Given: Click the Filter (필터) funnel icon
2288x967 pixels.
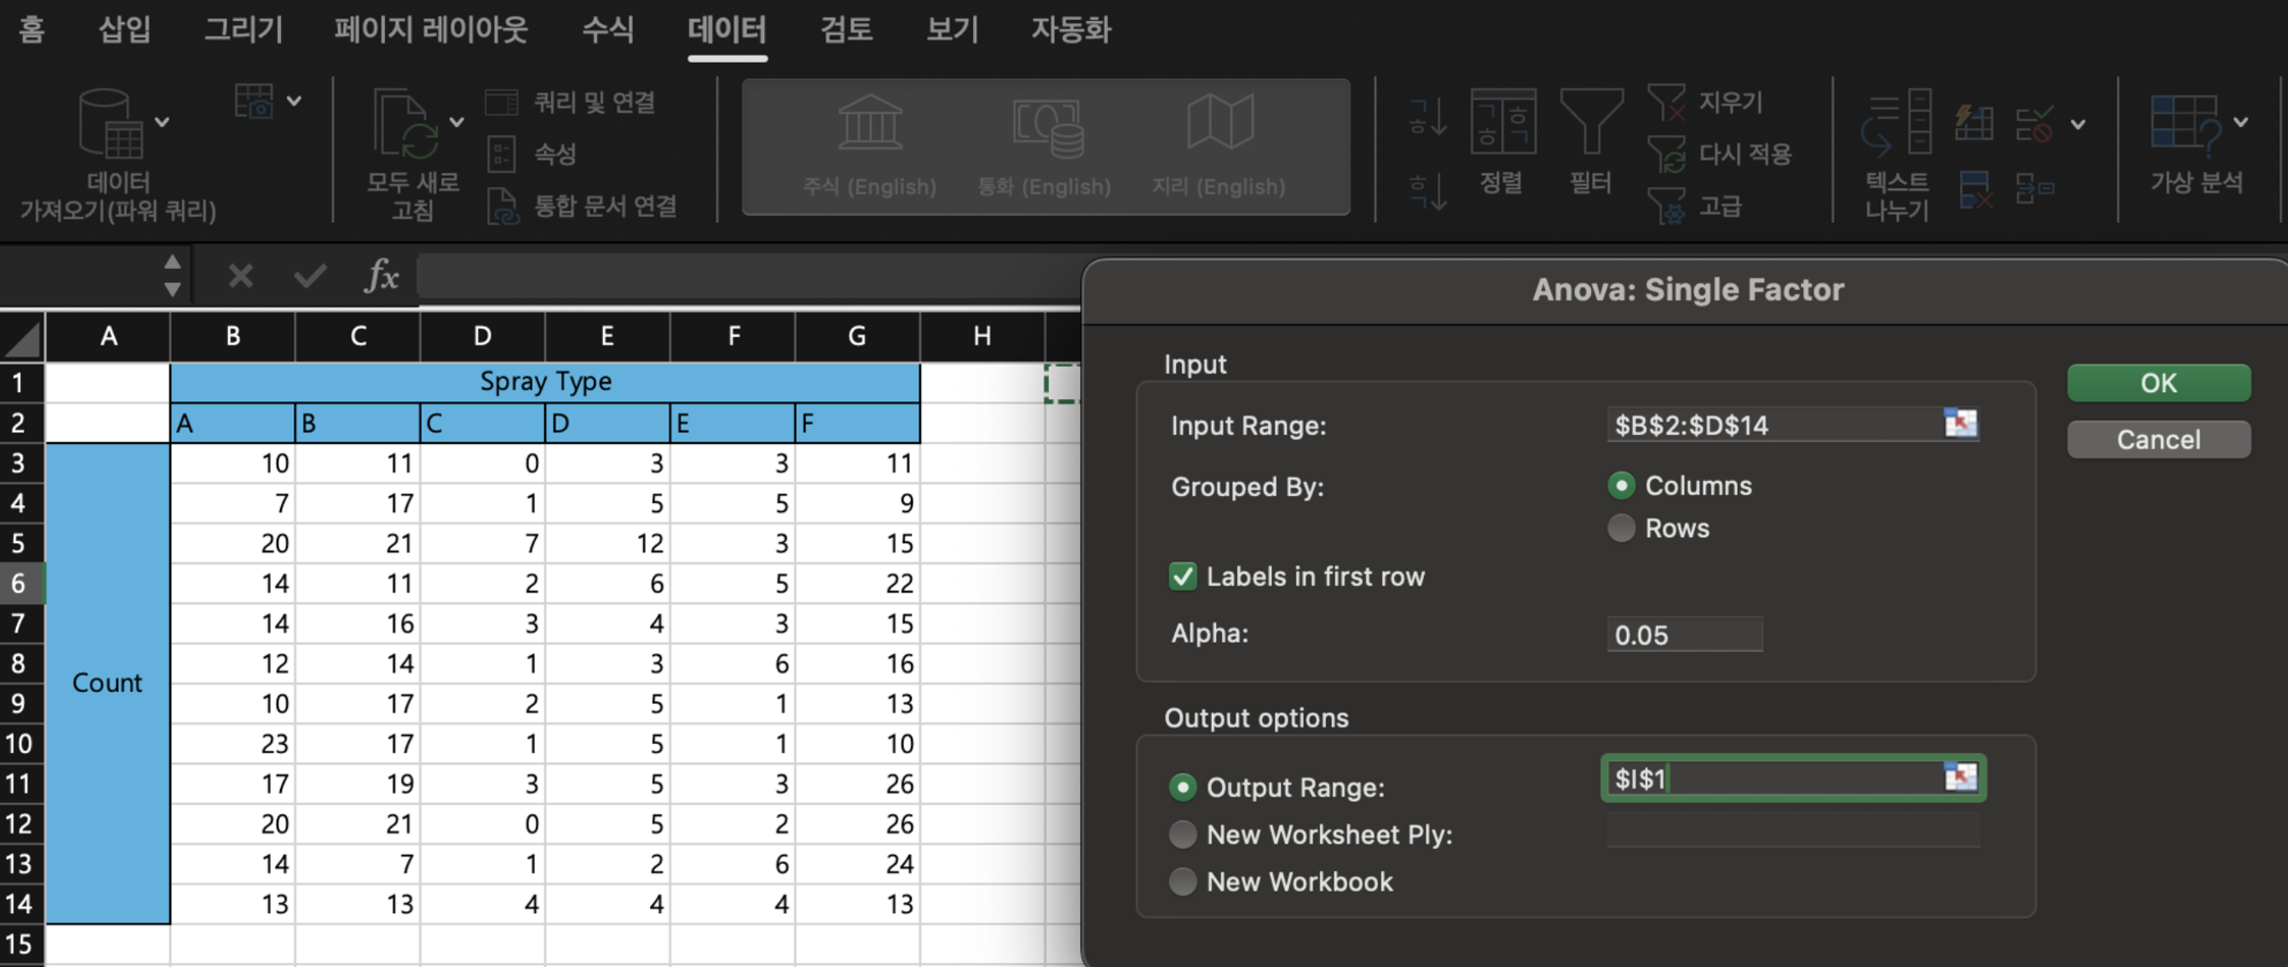Looking at the screenshot, I should [x=1590, y=123].
